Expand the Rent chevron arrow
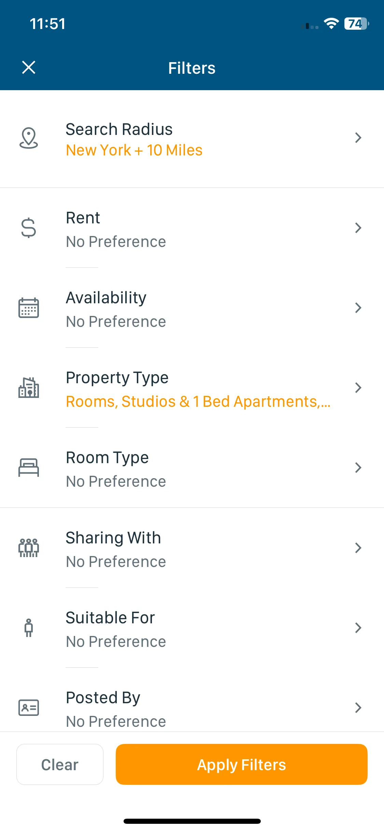This screenshot has height=832, width=384. (x=358, y=228)
